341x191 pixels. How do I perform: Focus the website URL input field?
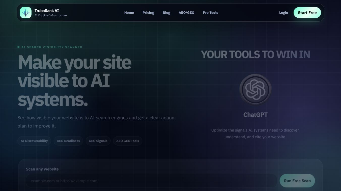click(152, 181)
